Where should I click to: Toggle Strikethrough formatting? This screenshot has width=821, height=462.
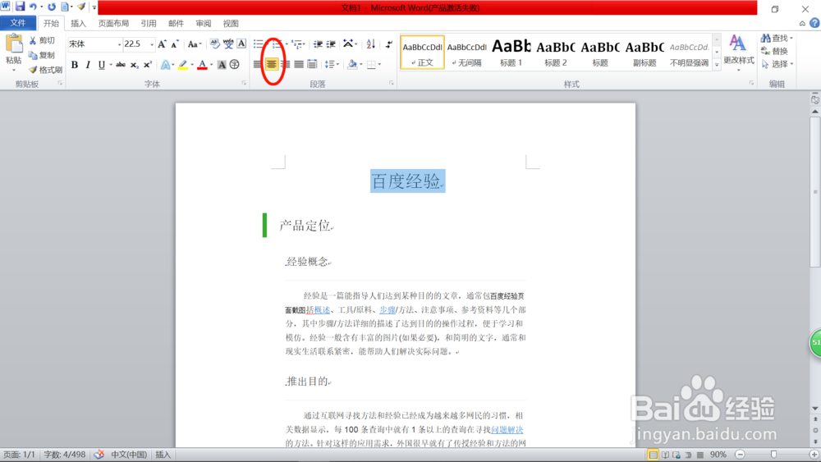pos(121,65)
